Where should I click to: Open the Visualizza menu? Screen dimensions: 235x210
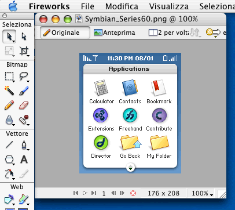pos(169,6)
